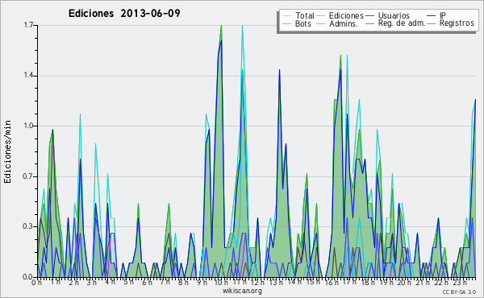
Task: Click the 'IP' legend label
Action: (x=443, y=15)
